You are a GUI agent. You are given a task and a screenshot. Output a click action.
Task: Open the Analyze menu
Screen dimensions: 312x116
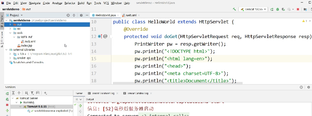pyautogui.click(x=57, y=3)
